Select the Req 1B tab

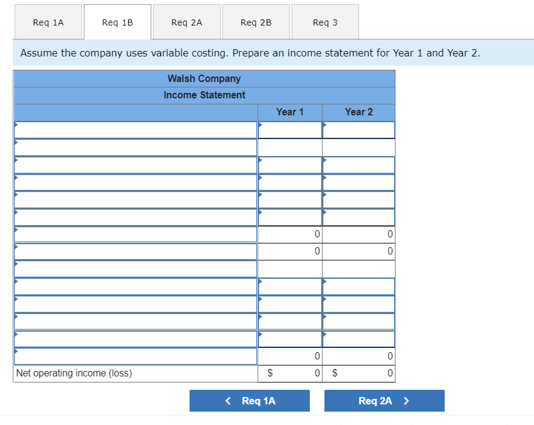point(117,22)
